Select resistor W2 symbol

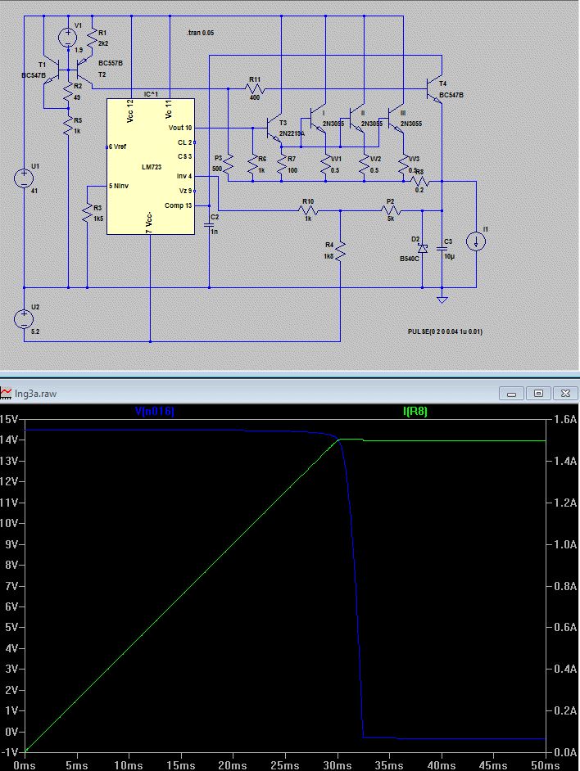click(x=365, y=165)
